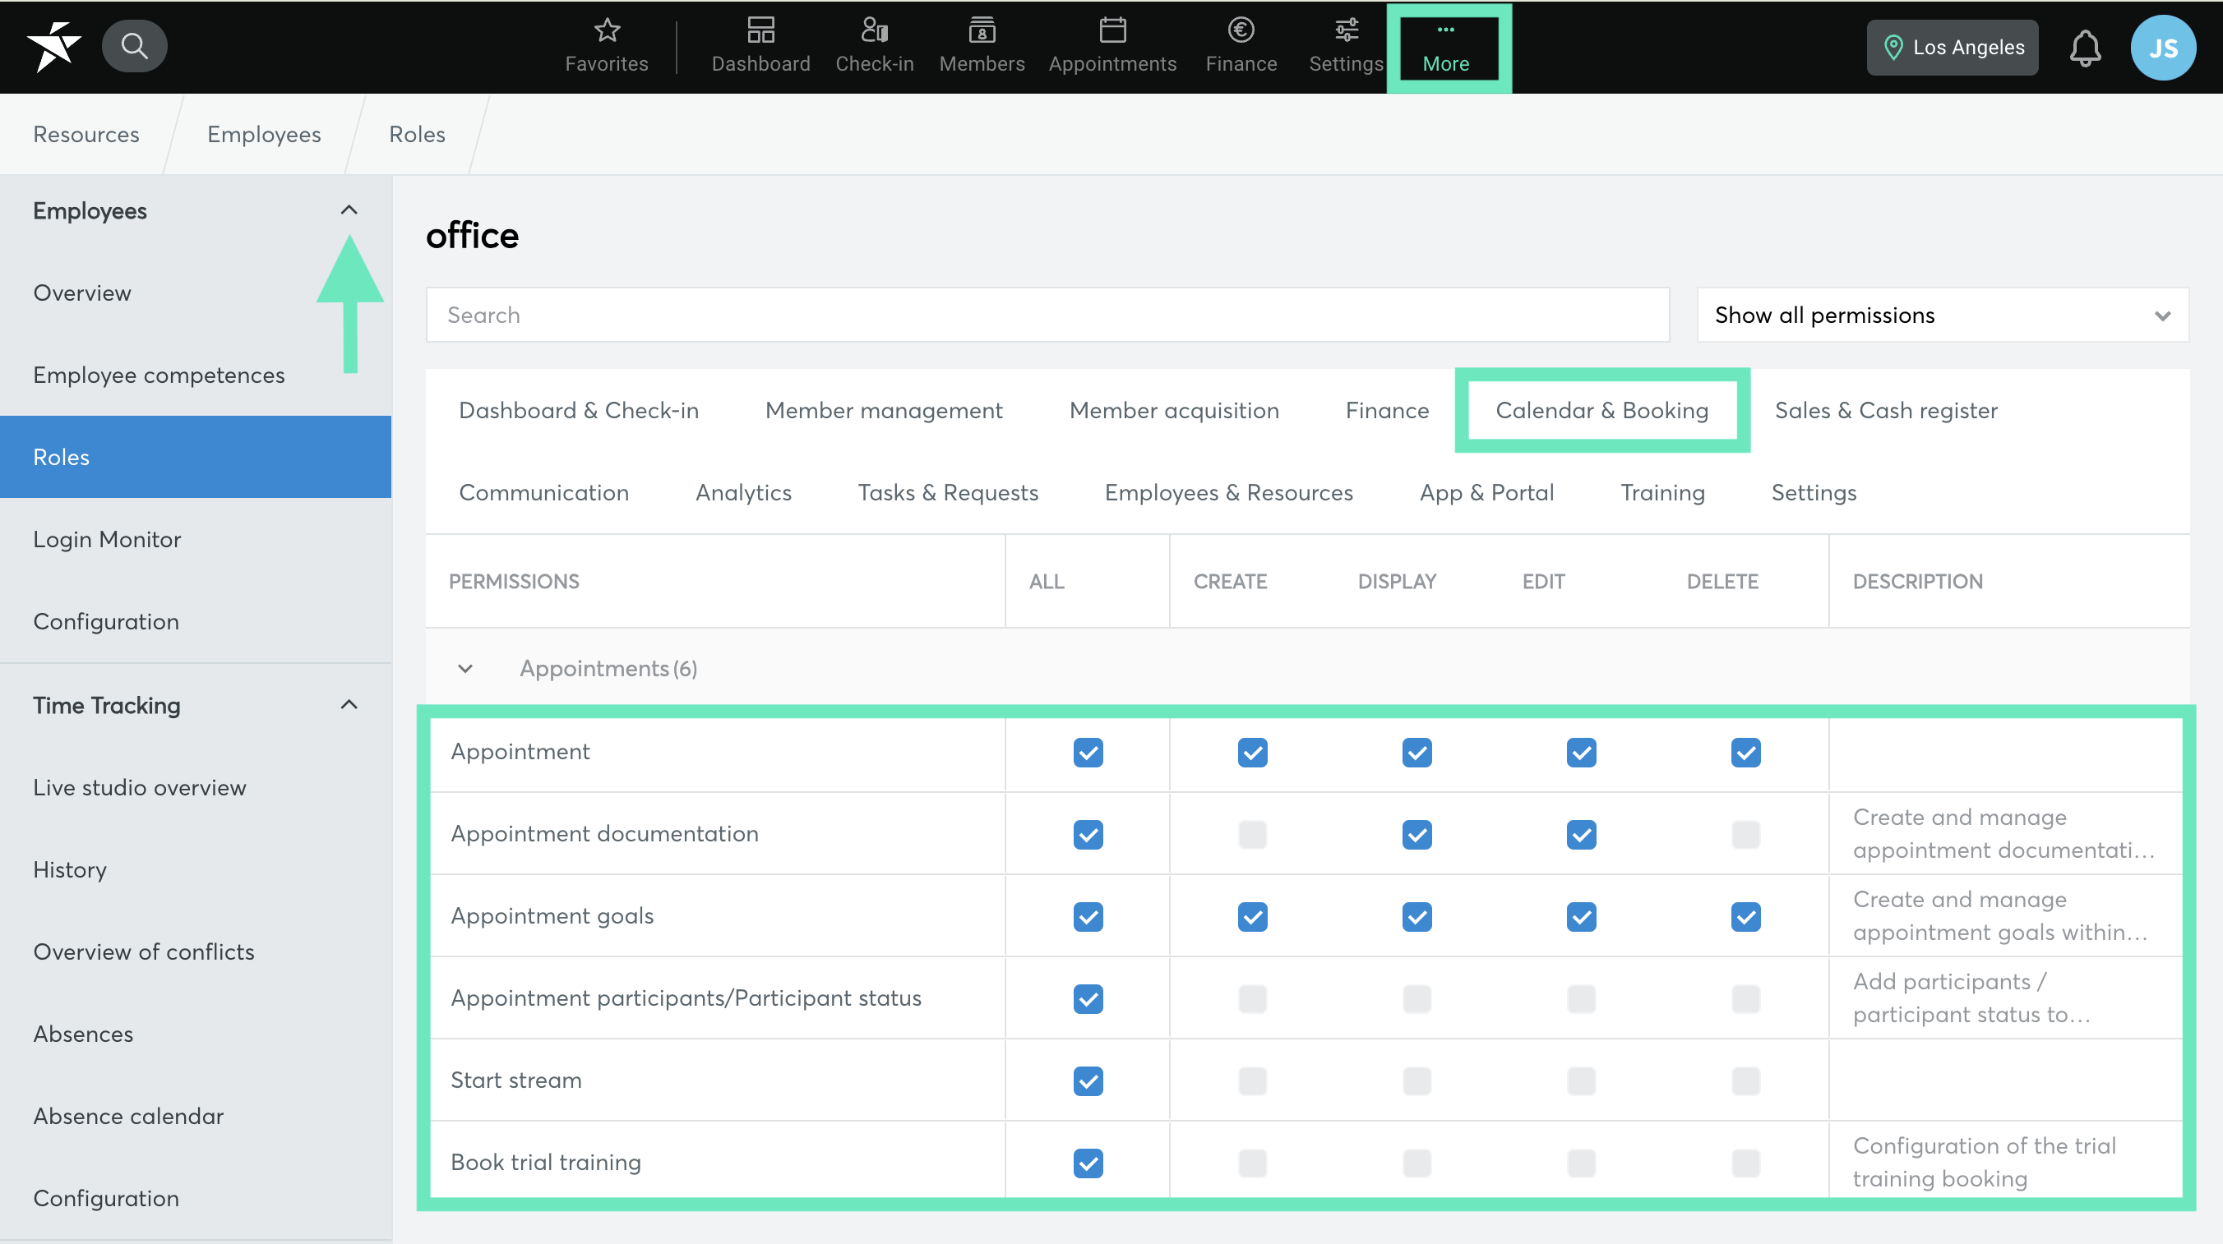
Task: Change the Los Angeles location
Action: pyautogui.click(x=1952, y=48)
